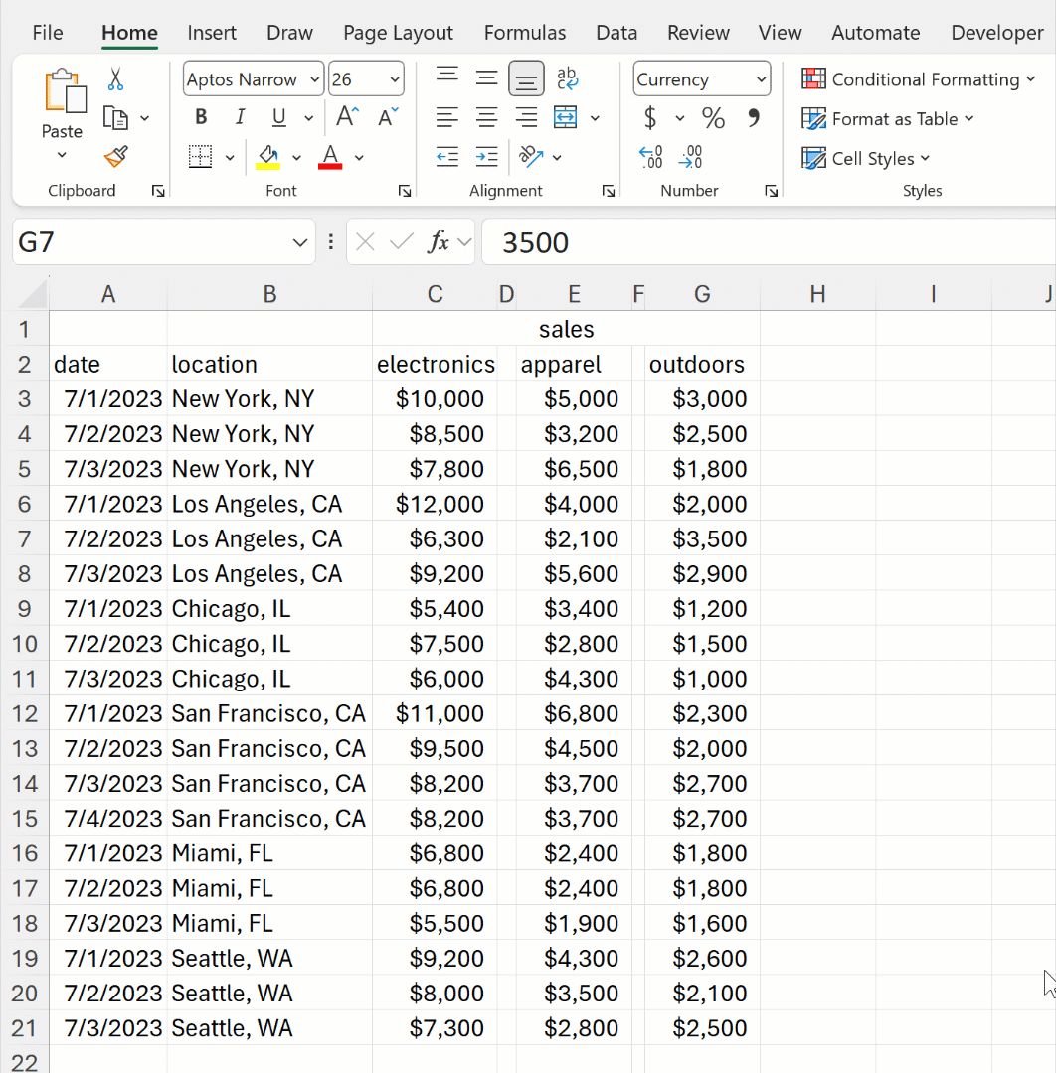
Task: Toggle the Bottom Align button
Action: [526, 78]
